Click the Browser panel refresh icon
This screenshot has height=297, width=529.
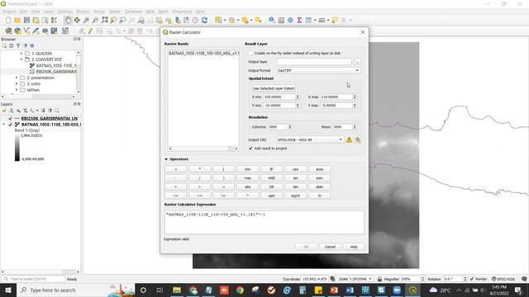click(11, 45)
